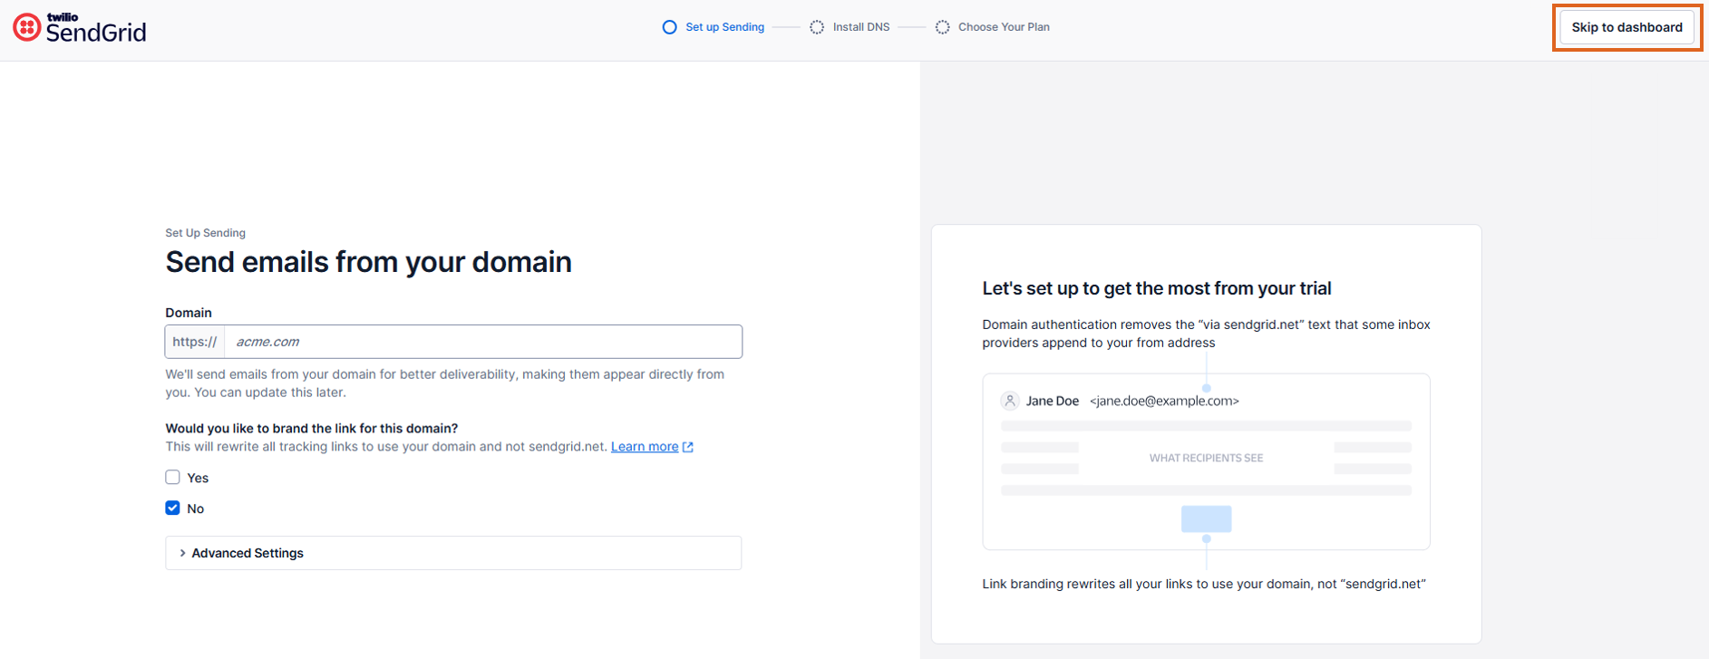This screenshot has height=659, width=1709.
Task: Check the Yes link branding checkbox
Action: click(x=172, y=478)
